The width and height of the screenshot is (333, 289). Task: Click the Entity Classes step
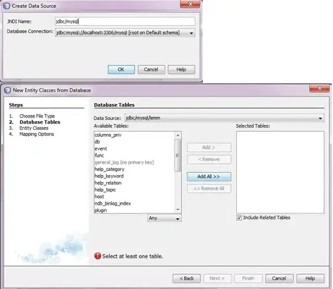coord(34,128)
